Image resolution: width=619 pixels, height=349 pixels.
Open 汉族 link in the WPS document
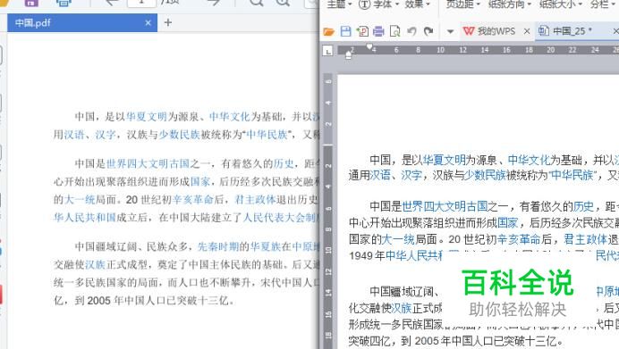click(x=401, y=308)
